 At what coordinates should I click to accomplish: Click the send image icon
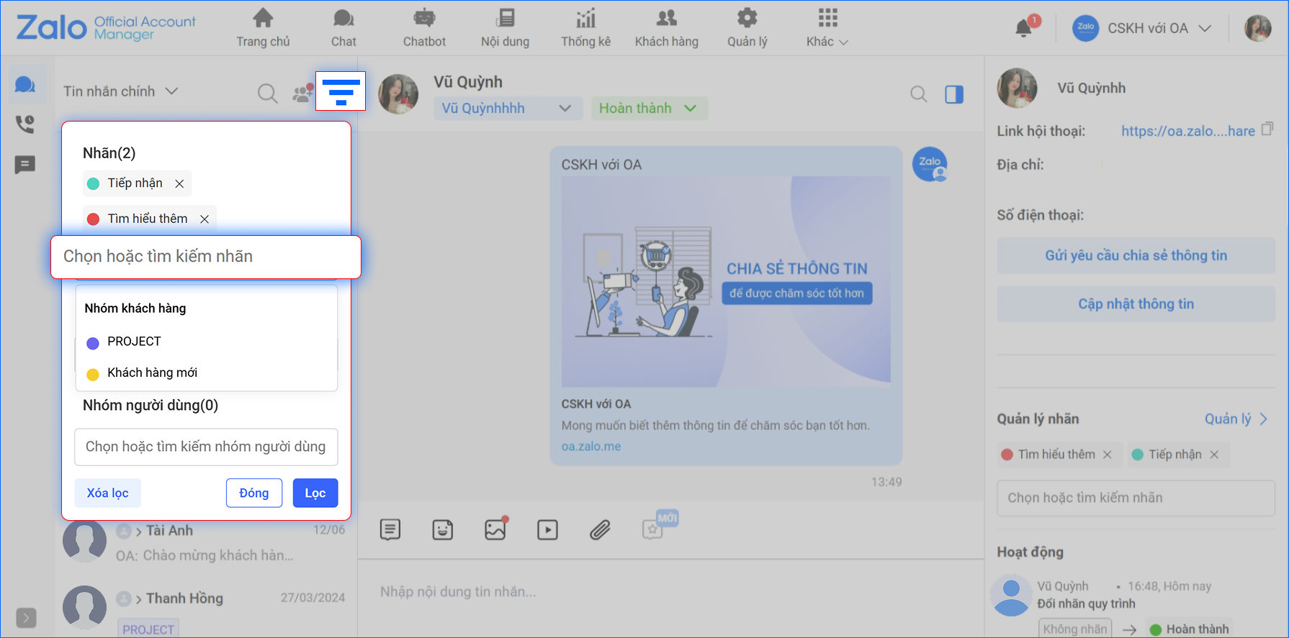point(495,530)
